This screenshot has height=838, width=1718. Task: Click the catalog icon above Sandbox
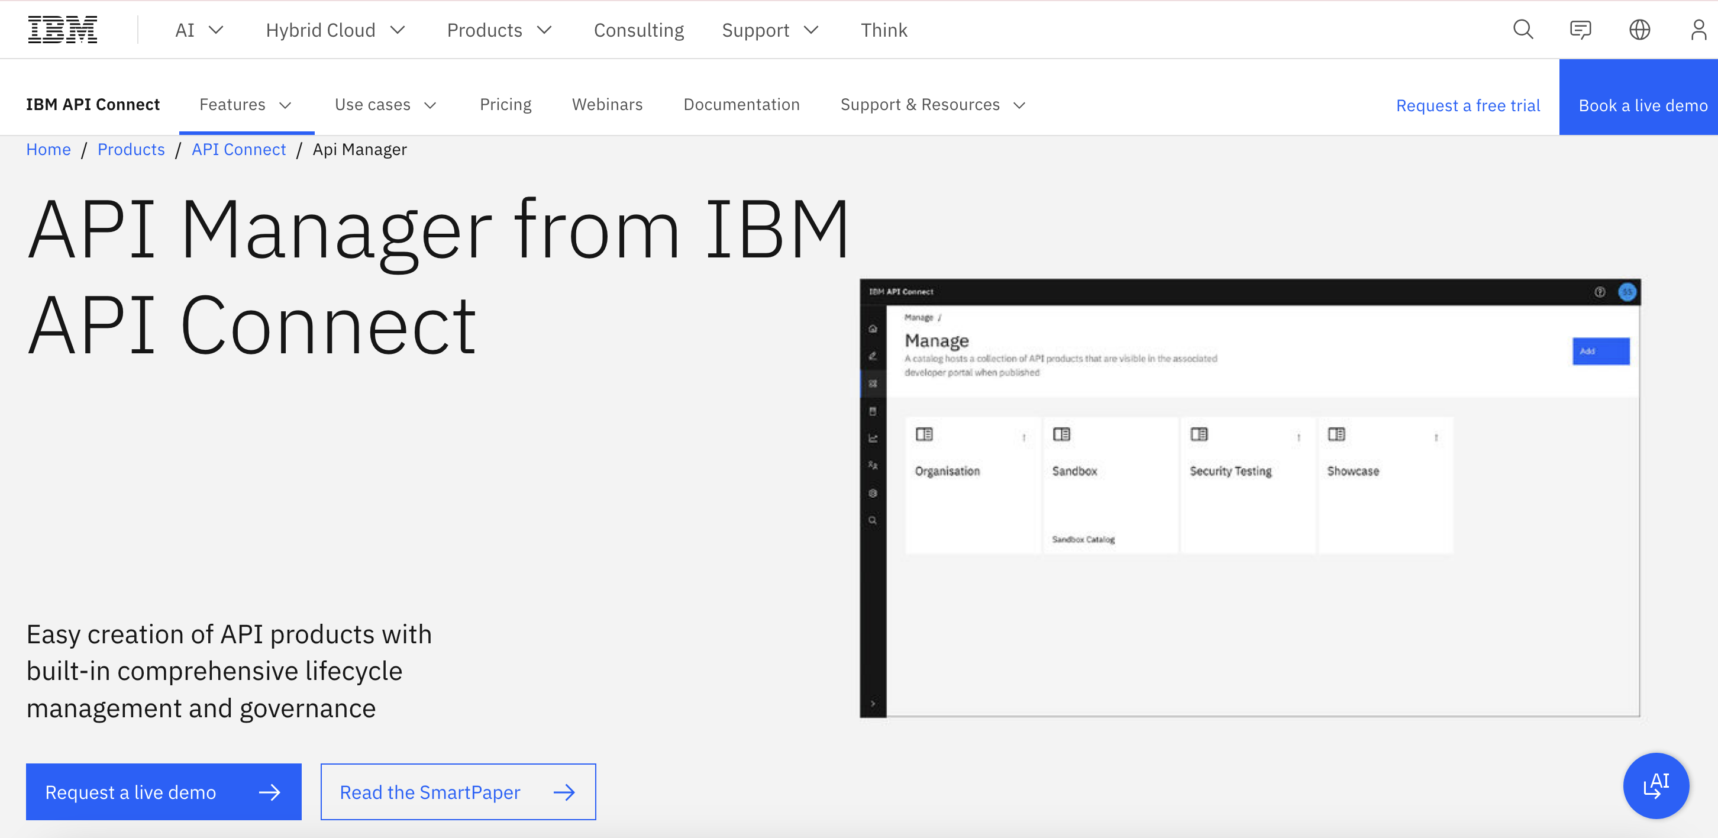click(x=1062, y=434)
